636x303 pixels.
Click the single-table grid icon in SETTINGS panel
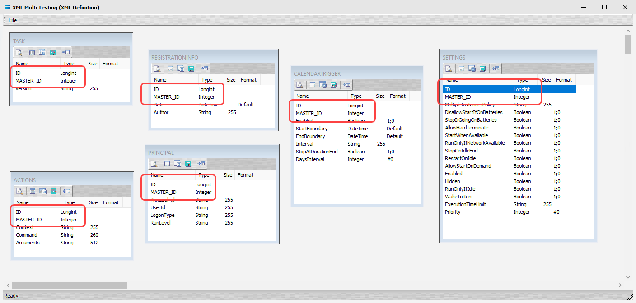click(462, 69)
